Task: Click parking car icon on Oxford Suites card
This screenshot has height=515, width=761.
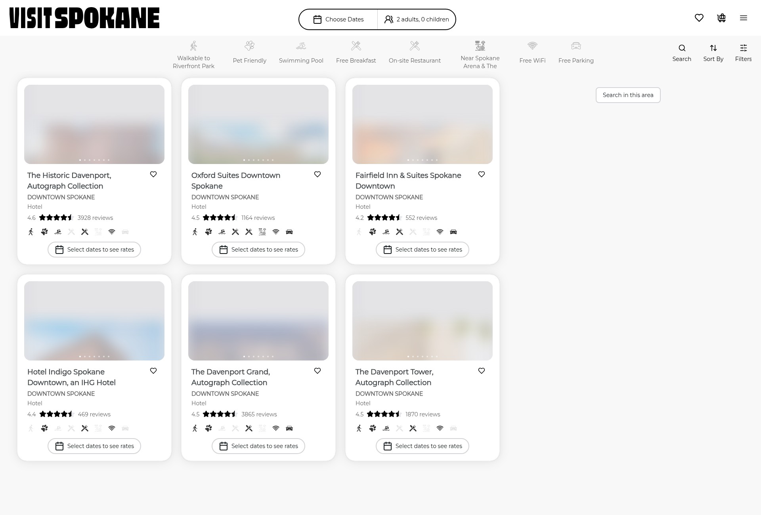Action: [x=289, y=232]
